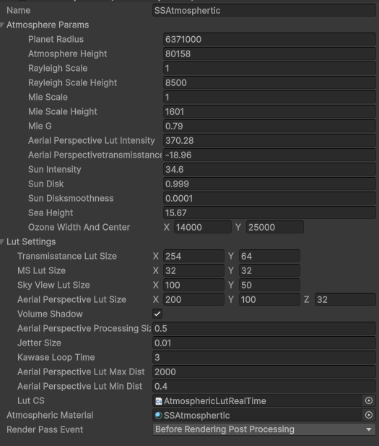Edit the Name field SSAtmosphertic
The image size is (379, 446).
(264, 11)
